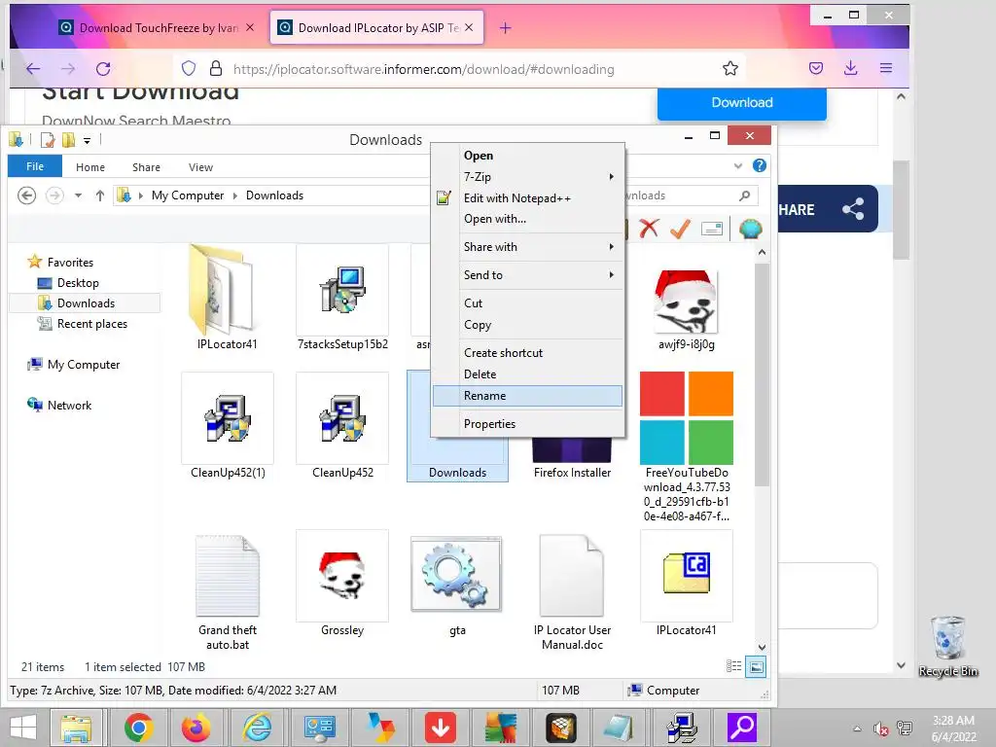The height and width of the screenshot is (747, 996).
Task: Click Explorer forward navigation arrow
Action: (54, 195)
